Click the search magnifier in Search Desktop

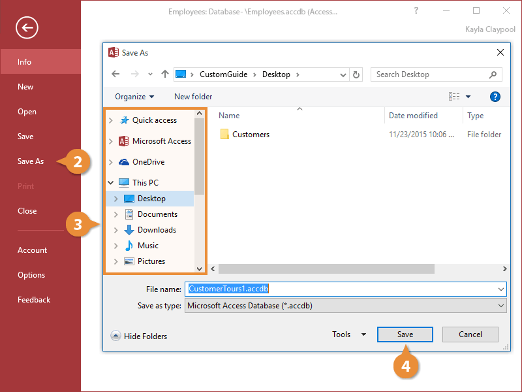(x=493, y=74)
